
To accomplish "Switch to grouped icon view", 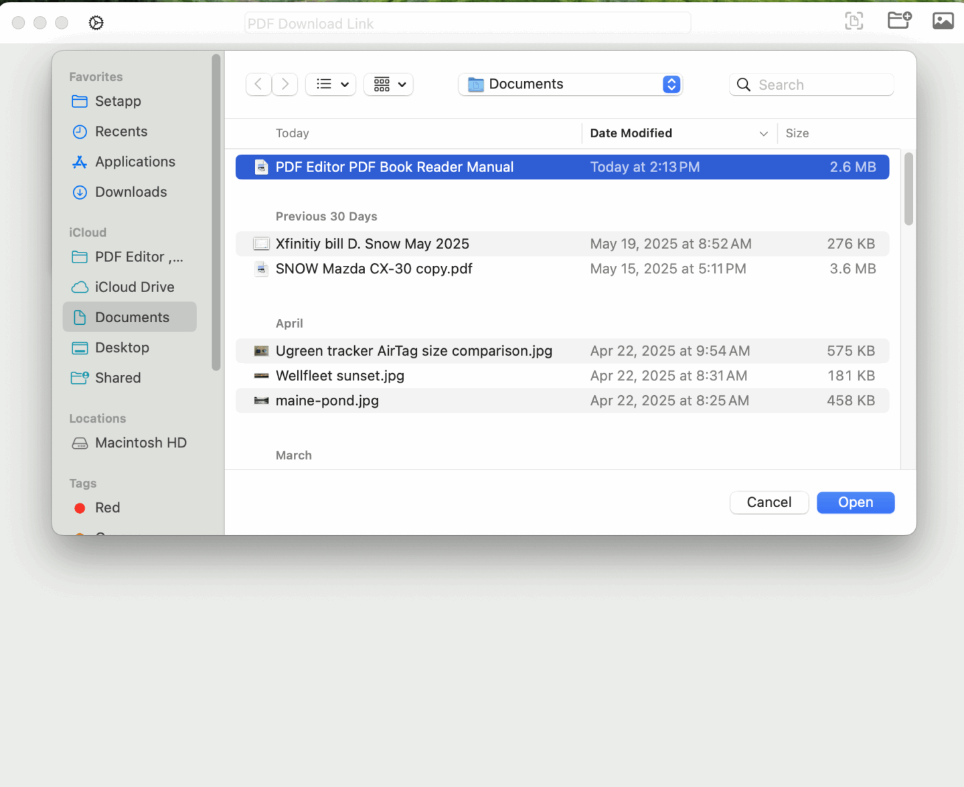I will [382, 84].
